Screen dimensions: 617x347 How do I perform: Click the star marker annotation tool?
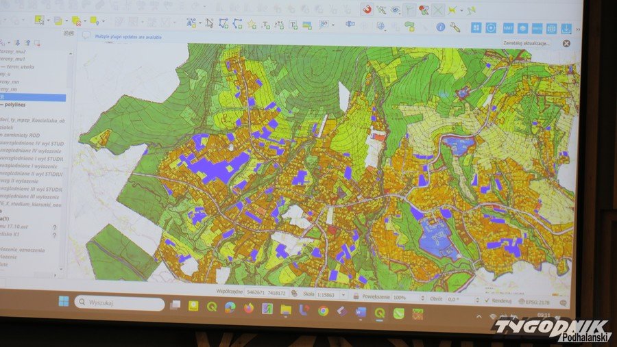(252, 25)
